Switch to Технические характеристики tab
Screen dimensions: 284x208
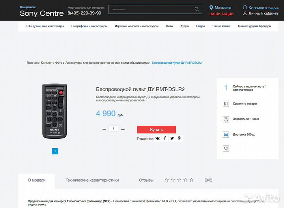coord(92,180)
